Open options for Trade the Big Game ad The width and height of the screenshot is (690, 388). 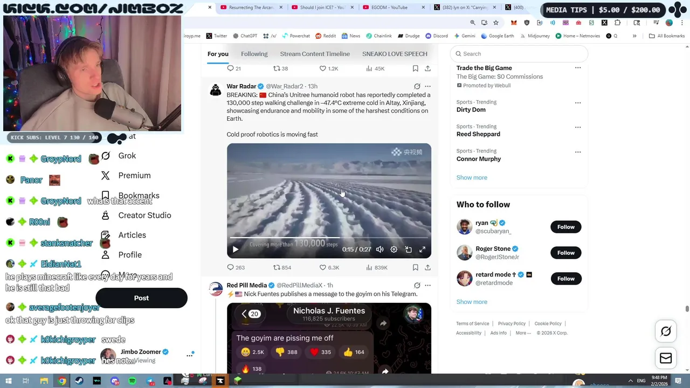(x=578, y=68)
